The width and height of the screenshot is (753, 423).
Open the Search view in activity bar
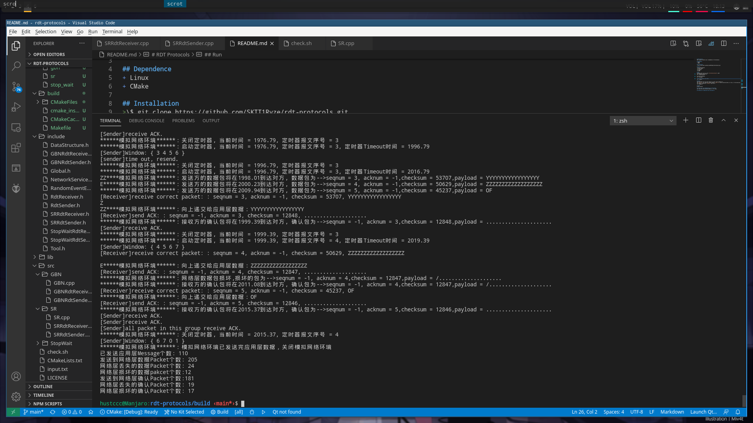[16, 66]
